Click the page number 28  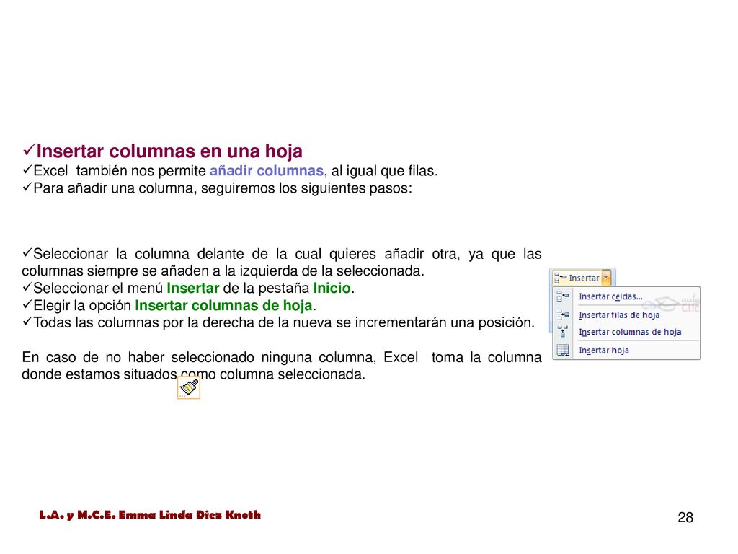point(685,518)
